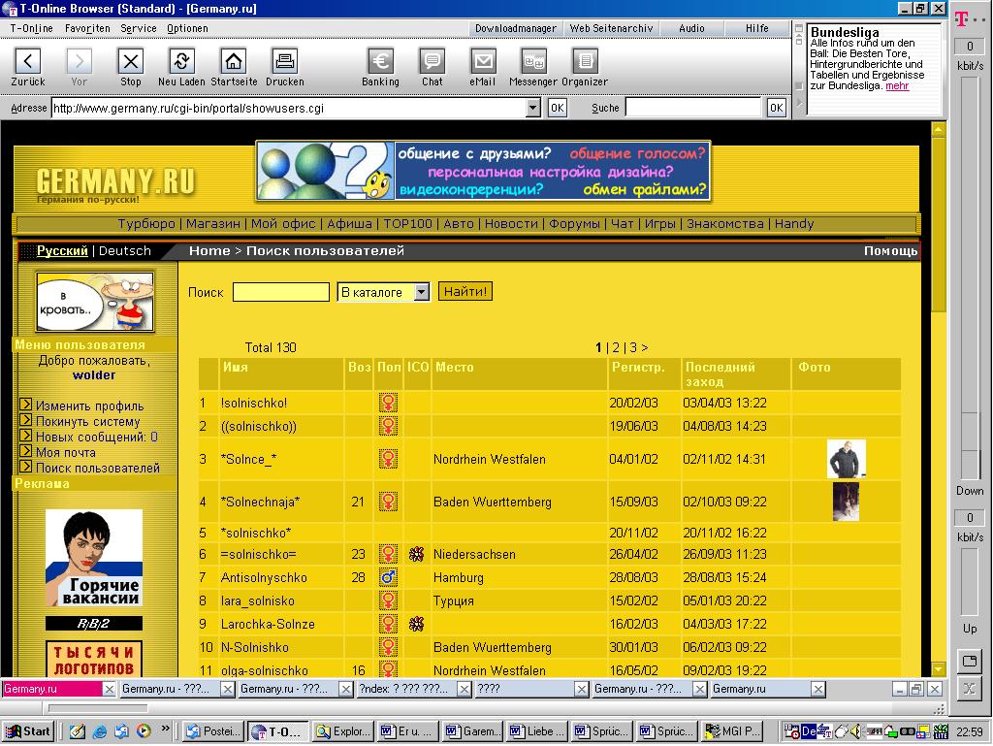Expand the address bar URL dropdown
Image resolution: width=993 pixels, height=746 pixels.
point(532,108)
